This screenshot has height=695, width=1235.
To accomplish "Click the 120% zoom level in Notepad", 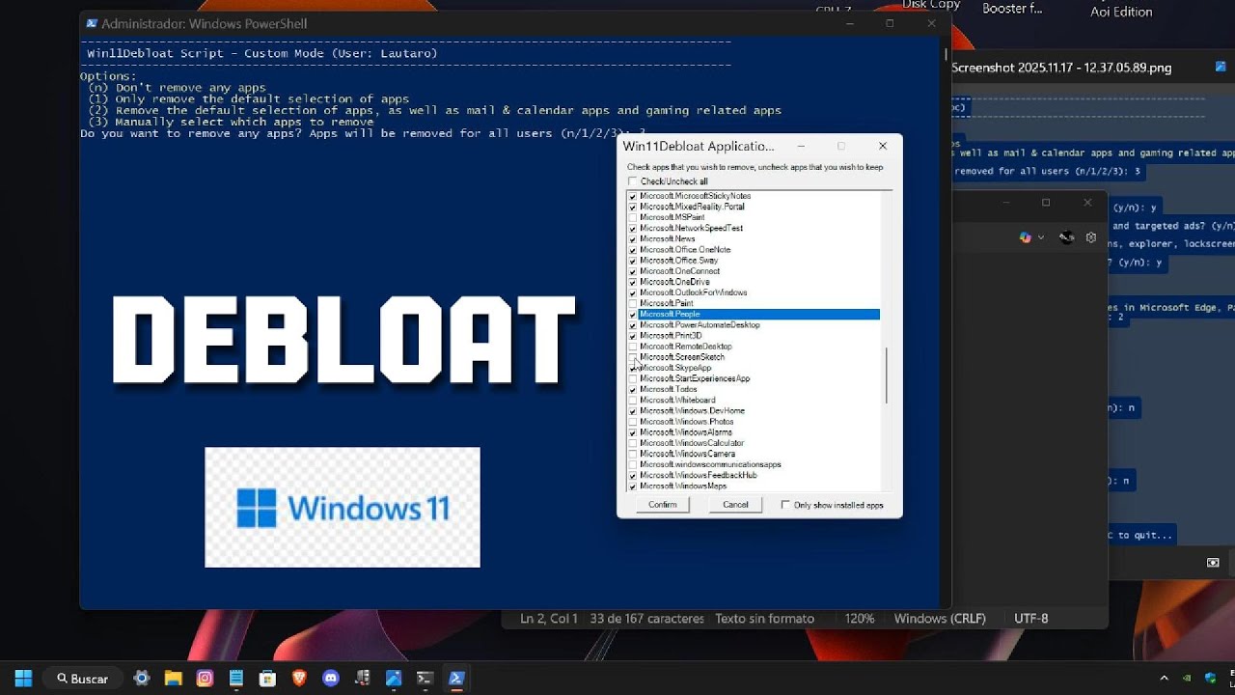I will tap(860, 618).
